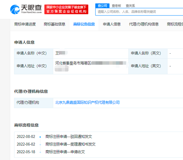The image size is (183, 160).
Task: Click the 代理/办理机构 label cell
Action: pos(34,103)
